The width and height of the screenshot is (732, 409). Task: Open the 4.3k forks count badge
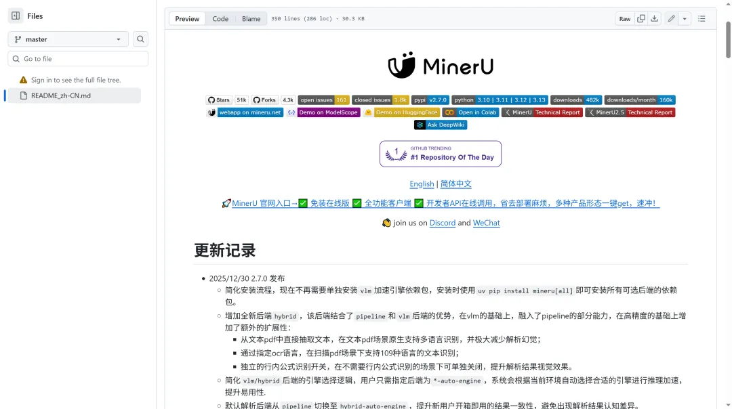tap(288, 100)
